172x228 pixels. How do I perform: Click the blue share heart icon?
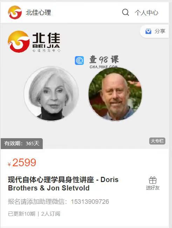pyautogui.click(x=148, y=31)
